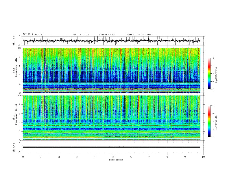This screenshot has height=176, width=229.
Task: Click the log(PSD) label beside ch.1 color bar
Action: click(217, 75)
